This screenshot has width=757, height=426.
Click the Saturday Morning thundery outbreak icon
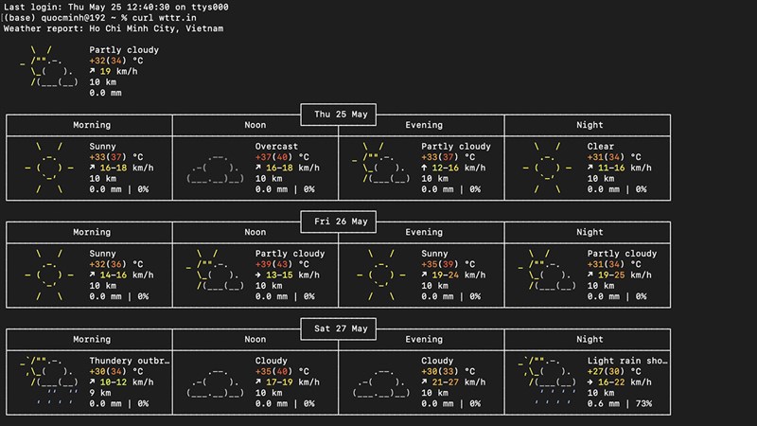(49, 382)
